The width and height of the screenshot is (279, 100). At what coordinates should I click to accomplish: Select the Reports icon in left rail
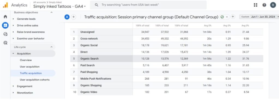point(5,25)
